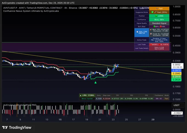Click the orange Fast mode header cell
This screenshot has height=133, width=187.
tap(159, 9)
